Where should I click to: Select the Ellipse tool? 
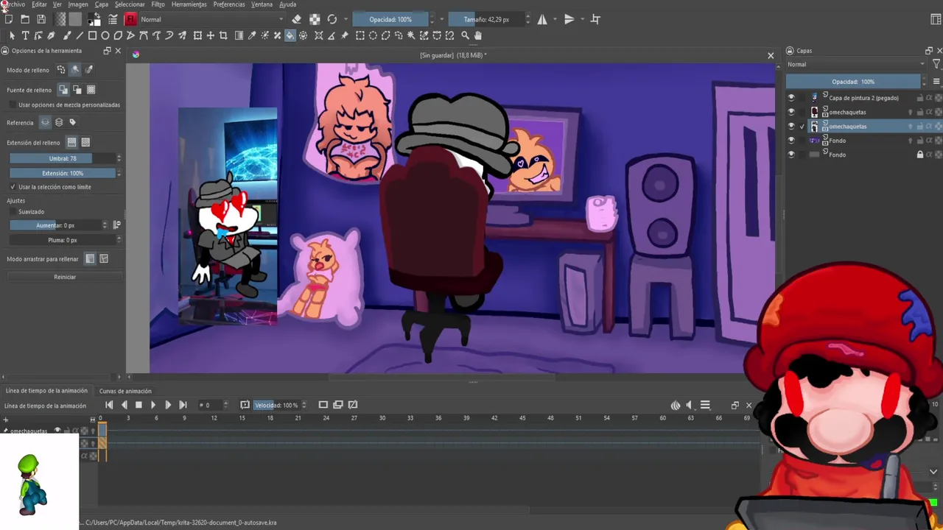tap(105, 35)
